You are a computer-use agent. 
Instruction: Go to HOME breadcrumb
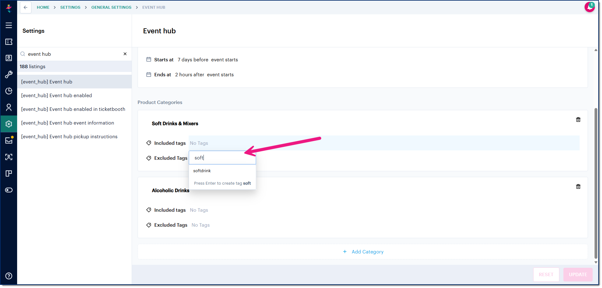point(43,7)
